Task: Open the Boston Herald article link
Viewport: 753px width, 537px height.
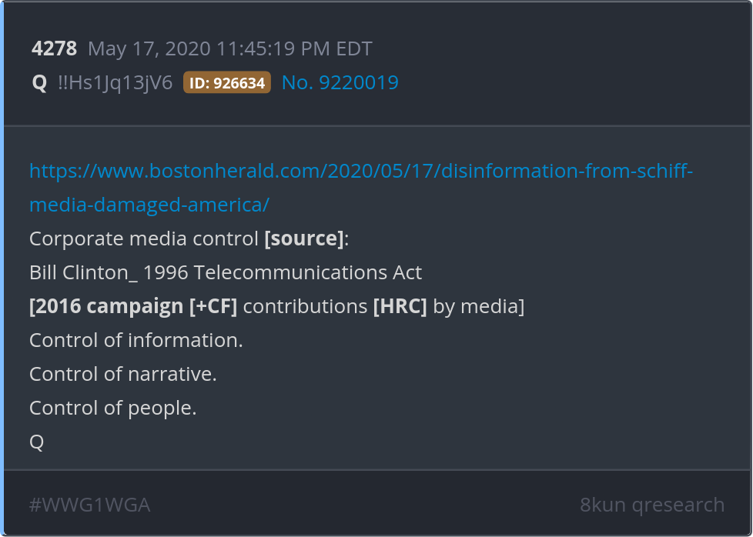Action: tap(360, 171)
